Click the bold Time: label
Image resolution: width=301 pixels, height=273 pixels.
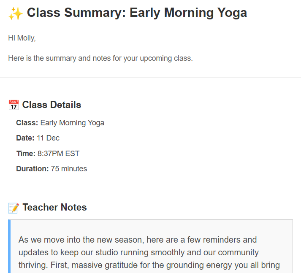pyautogui.click(x=26, y=154)
